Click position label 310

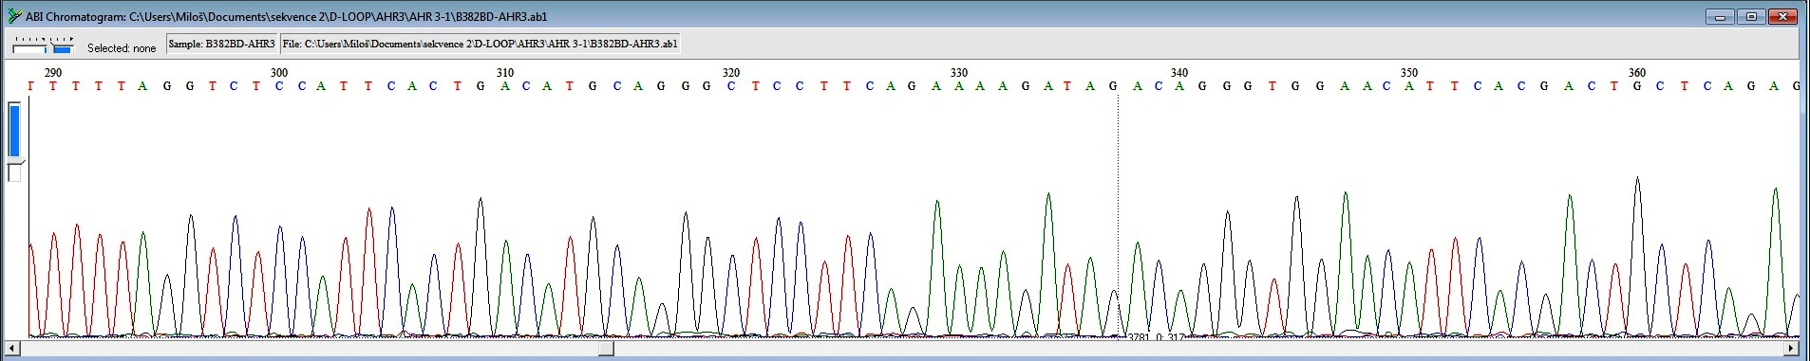point(505,73)
